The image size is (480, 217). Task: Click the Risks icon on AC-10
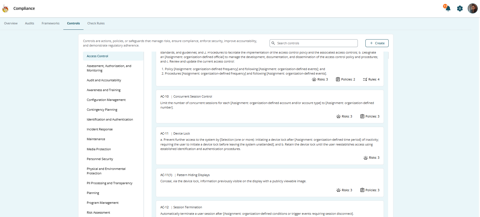[x=338, y=116]
